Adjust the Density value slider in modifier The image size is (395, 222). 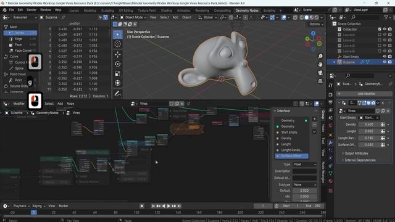coord(369,125)
